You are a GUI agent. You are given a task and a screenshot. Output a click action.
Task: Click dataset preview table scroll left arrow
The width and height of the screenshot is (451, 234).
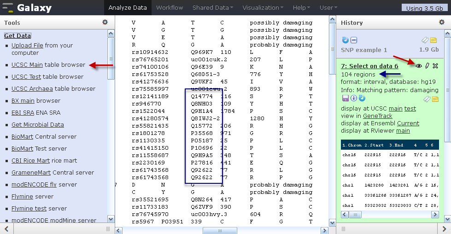pyautogui.click(x=345, y=215)
